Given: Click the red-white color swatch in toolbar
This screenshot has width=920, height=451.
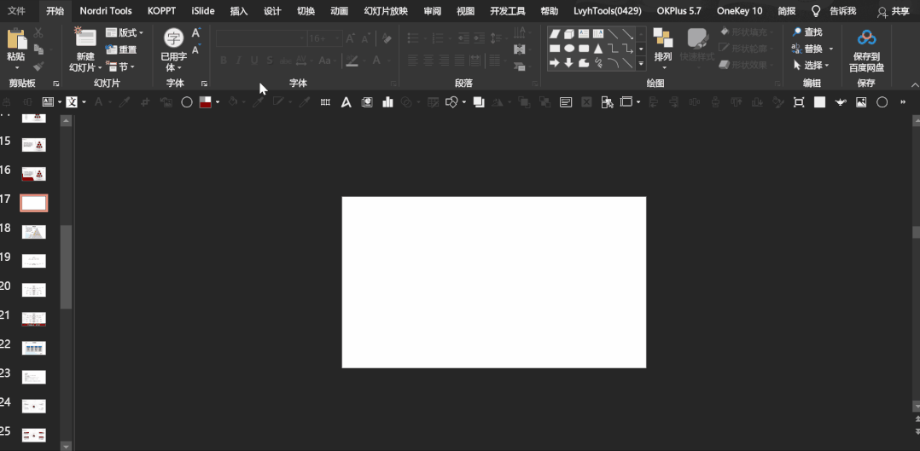Looking at the screenshot, I should (206, 102).
